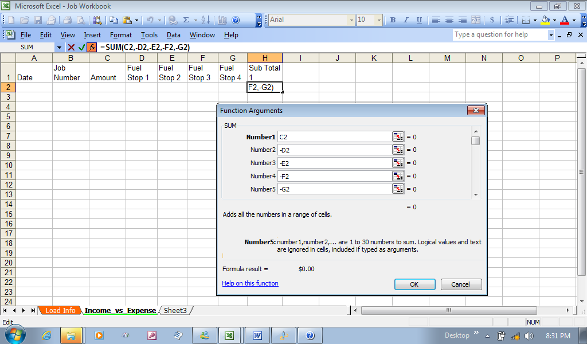Cancel formula entry with red X
Screen dimensions: 587x344
72,47
